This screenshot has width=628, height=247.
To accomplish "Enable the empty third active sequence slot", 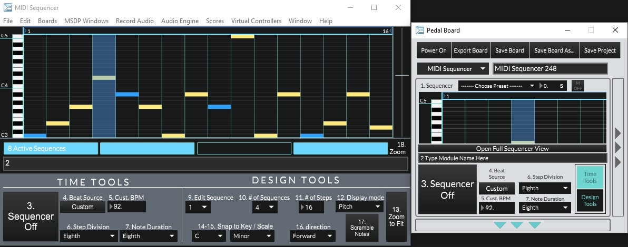I will (244, 149).
